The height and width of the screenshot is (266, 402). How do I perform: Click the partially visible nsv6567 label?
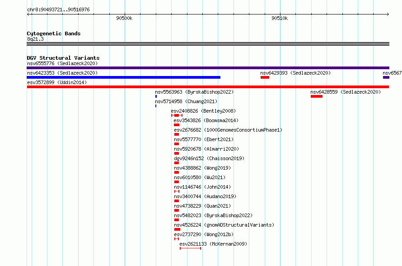[x=392, y=73]
